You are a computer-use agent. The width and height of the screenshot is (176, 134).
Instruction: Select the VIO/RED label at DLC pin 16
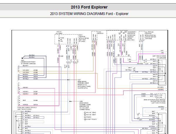25,105
